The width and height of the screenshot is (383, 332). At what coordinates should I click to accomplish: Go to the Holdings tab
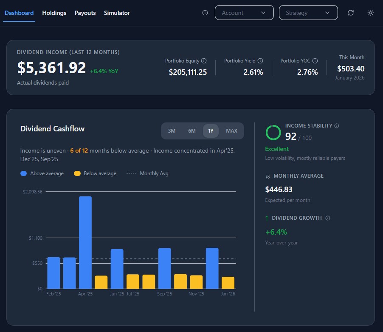point(54,13)
